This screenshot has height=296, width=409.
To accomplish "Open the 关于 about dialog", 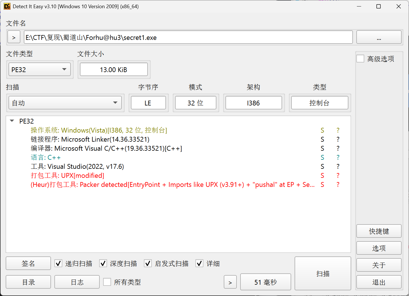I will click(x=379, y=265).
